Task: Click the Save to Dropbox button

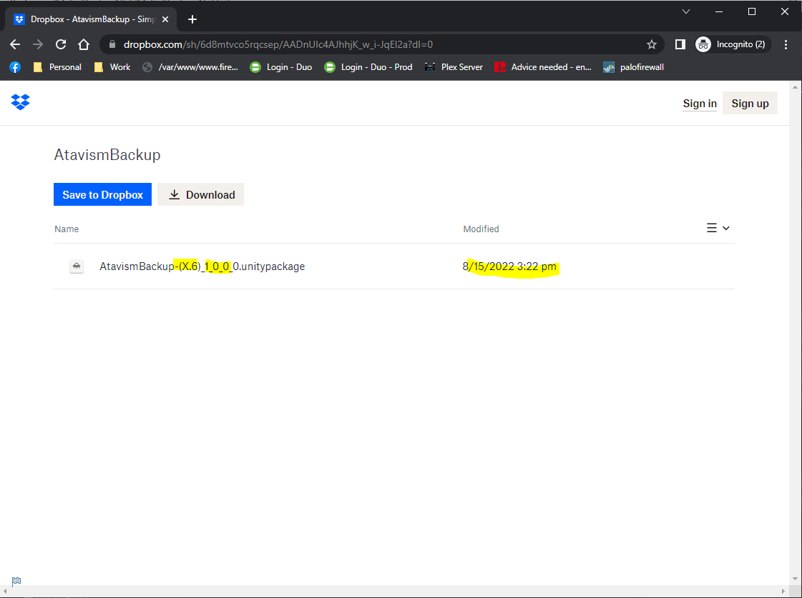Action: [102, 194]
